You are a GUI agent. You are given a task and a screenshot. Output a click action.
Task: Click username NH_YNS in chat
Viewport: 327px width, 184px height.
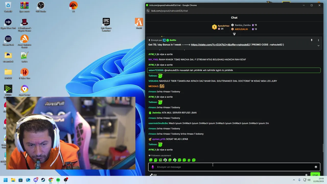[153, 60]
